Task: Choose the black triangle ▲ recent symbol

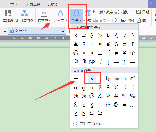Action: tap(76, 44)
